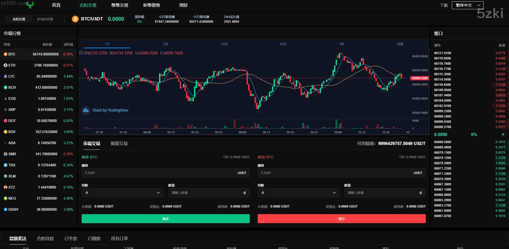
Task: Switch to 秒合約交易 mode
Action: point(45,19)
